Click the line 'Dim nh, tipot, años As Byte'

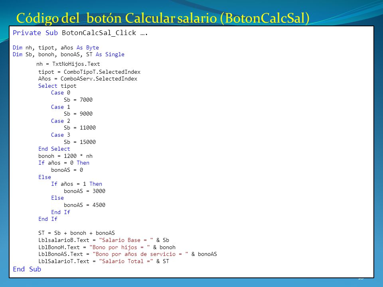(x=56, y=47)
